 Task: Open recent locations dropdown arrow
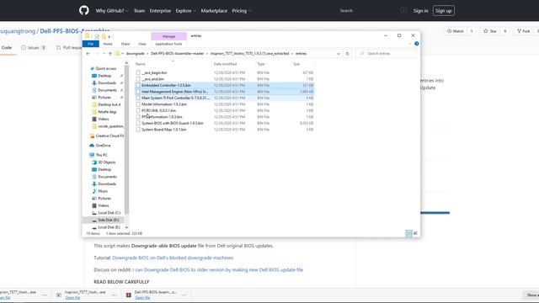pos(104,54)
